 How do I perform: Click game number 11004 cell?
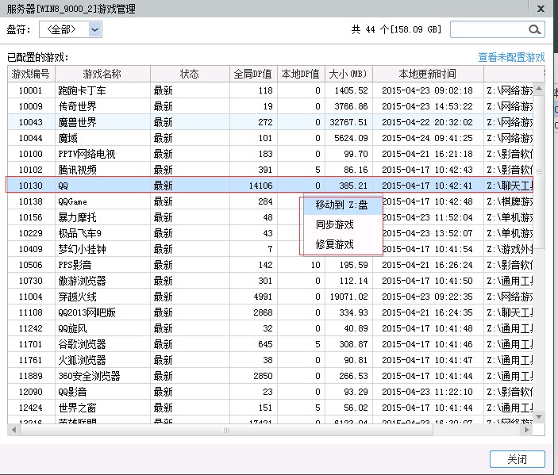31,297
